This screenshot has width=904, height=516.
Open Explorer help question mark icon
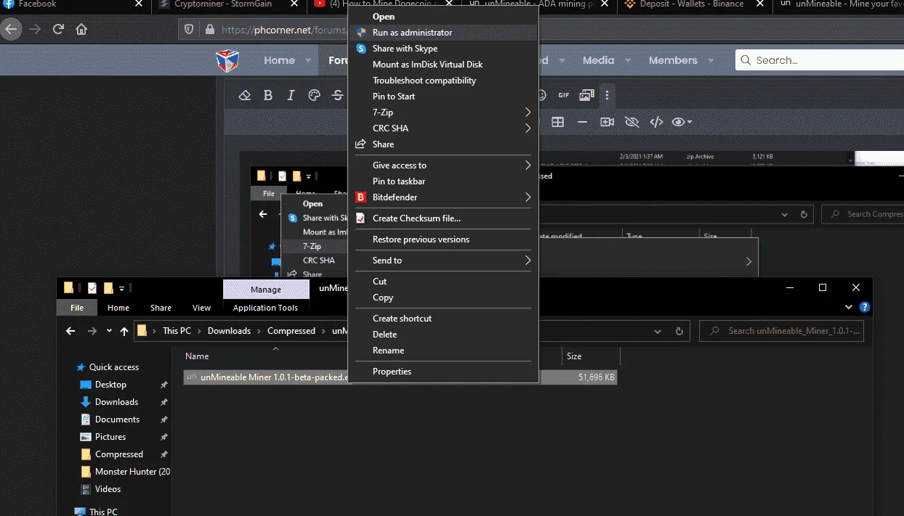(865, 308)
